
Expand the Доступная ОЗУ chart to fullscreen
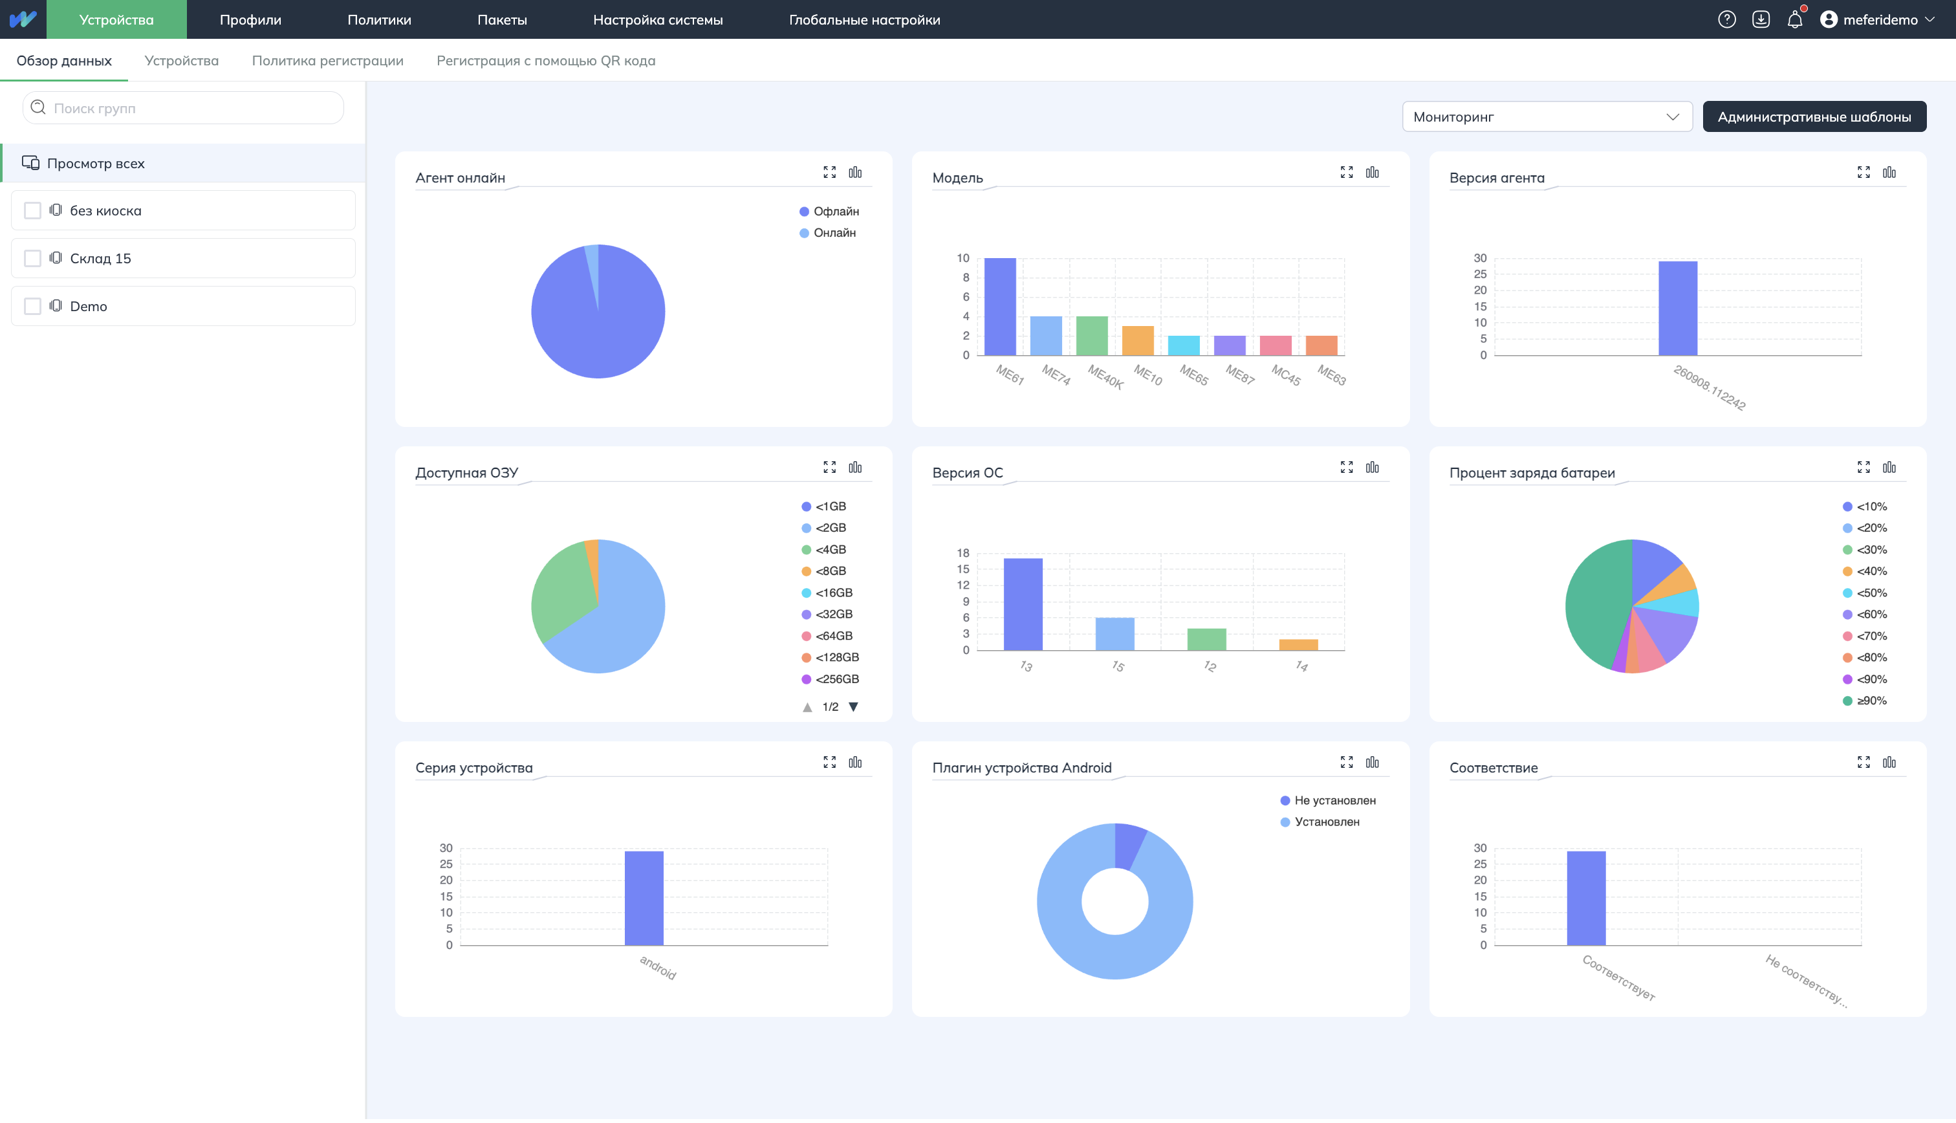click(x=830, y=468)
